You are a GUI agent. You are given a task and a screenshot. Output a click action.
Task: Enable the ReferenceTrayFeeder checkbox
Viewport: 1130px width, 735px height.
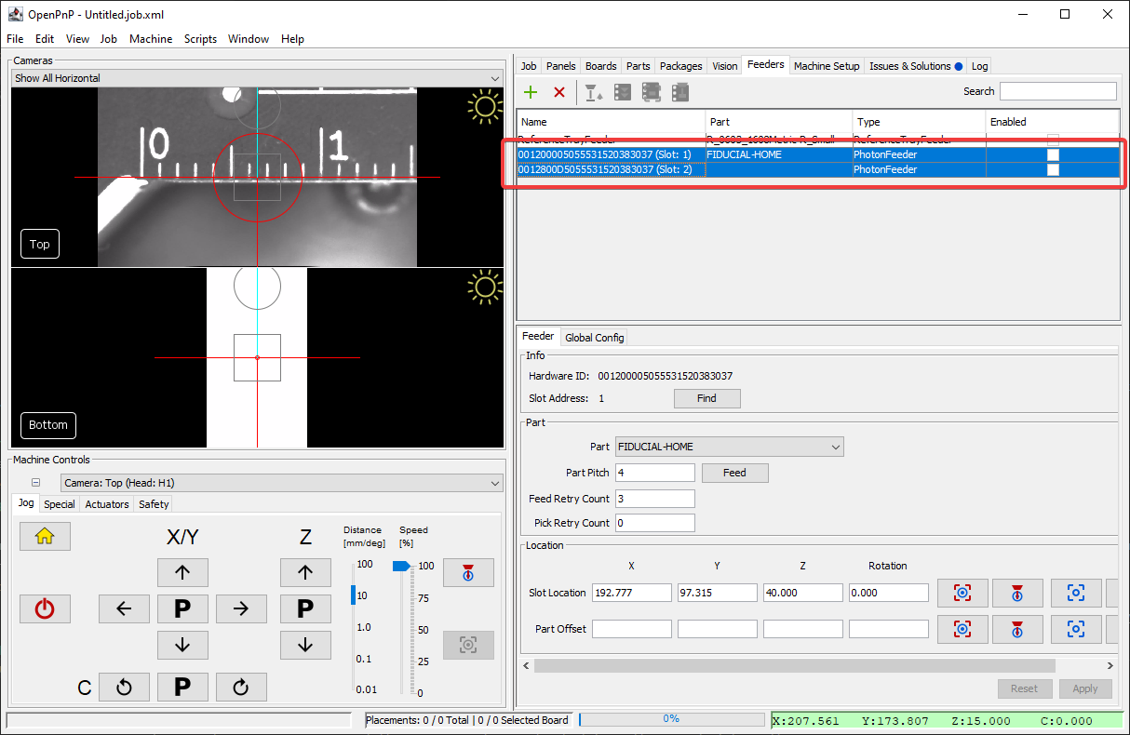click(x=1052, y=140)
